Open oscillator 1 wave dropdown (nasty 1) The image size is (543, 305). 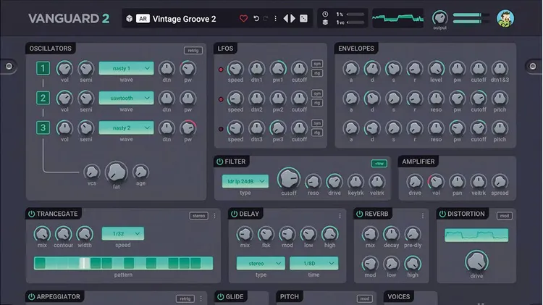coord(126,68)
